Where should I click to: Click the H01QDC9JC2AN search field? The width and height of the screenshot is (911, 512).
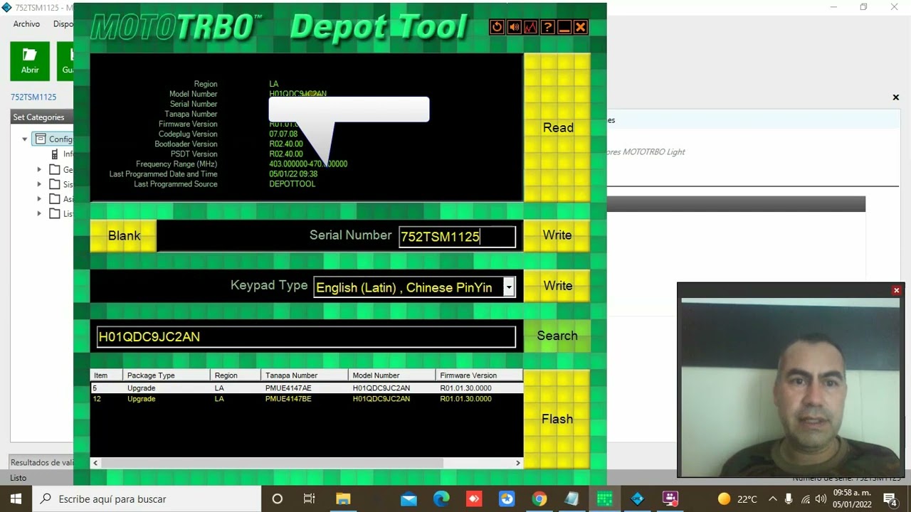[306, 337]
